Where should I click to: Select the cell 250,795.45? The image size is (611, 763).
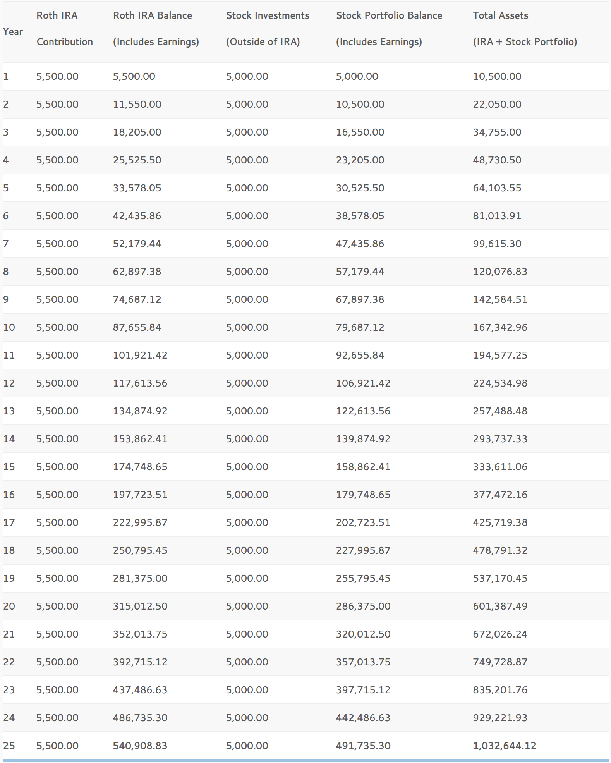point(140,550)
